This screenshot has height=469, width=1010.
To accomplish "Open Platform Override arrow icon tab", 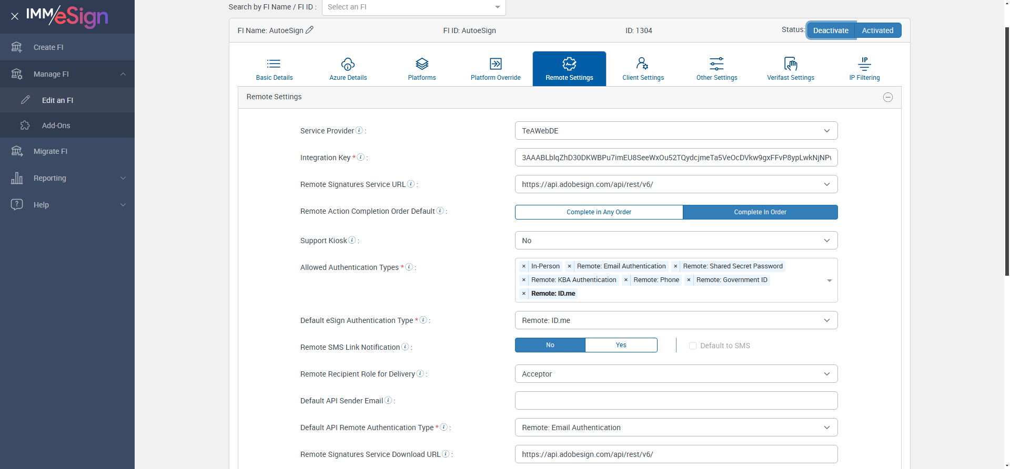I will (496, 64).
